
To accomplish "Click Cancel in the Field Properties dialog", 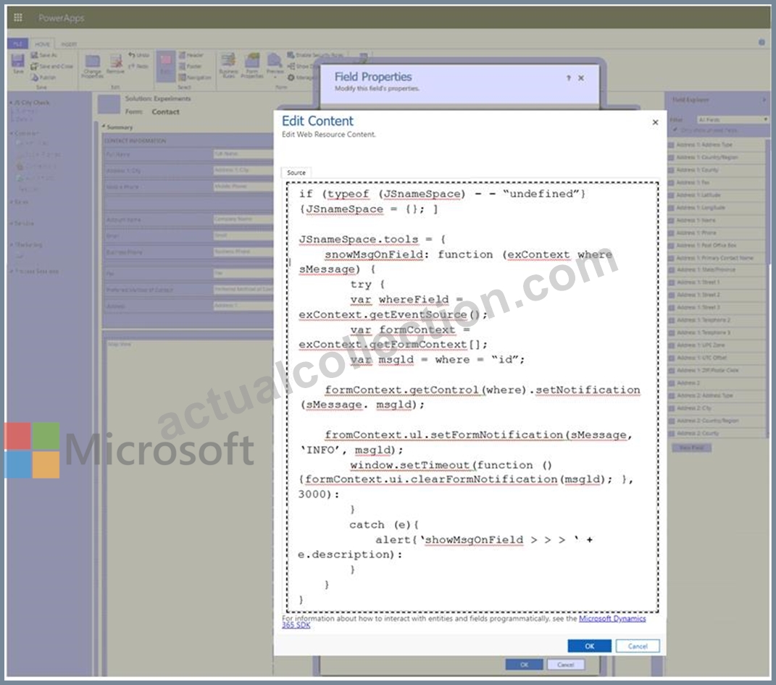I will click(566, 665).
